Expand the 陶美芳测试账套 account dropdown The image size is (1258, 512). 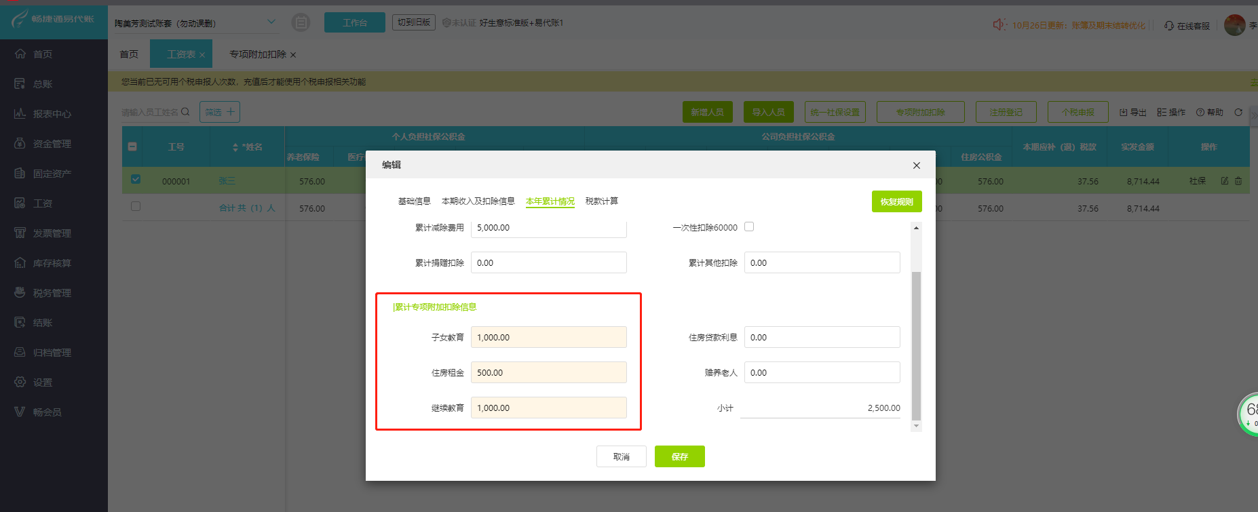[271, 22]
